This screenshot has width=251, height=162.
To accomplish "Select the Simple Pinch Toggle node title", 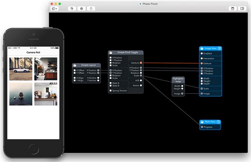I will [128, 53].
